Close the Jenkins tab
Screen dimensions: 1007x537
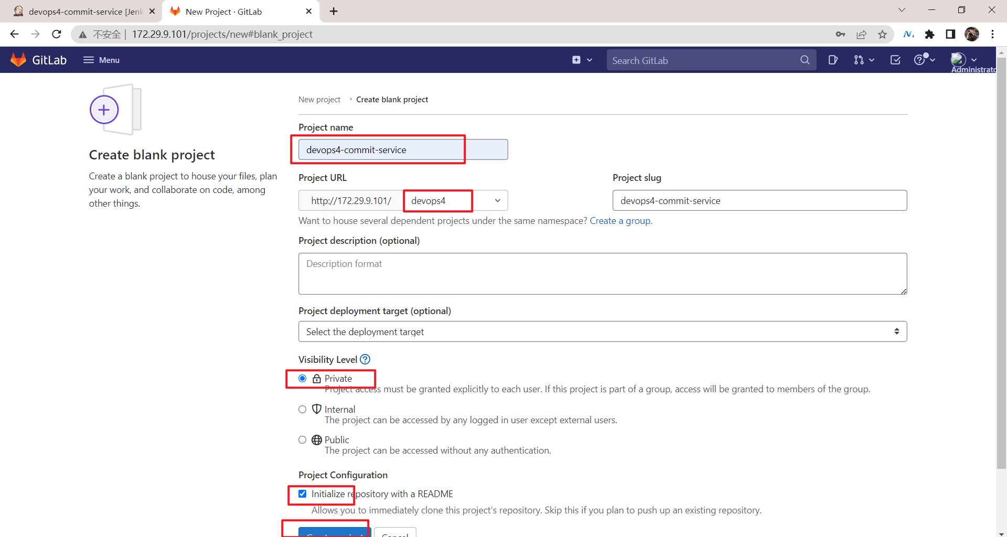[152, 11]
